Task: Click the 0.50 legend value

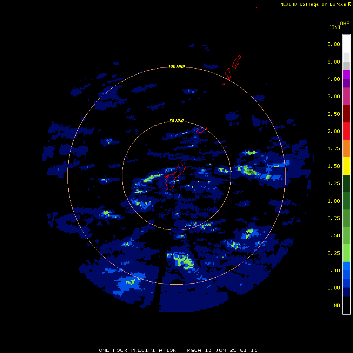Action: click(x=334, y=236)
